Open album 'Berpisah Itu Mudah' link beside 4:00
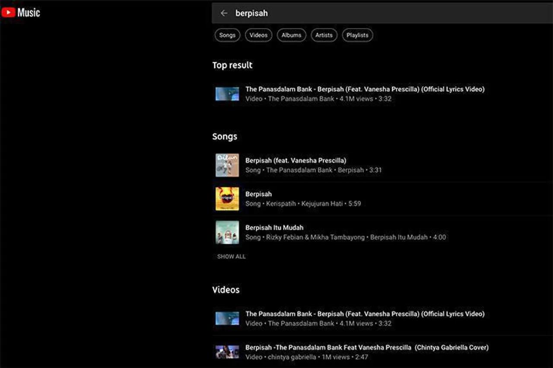553x368 pixels. click(x=399, y=237)
